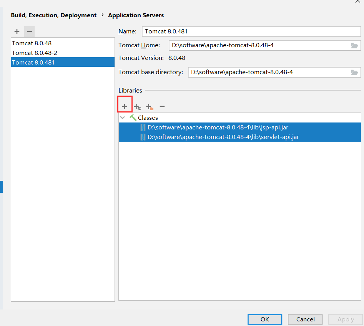The image size is (364, 326).
Task: Close the settings dialog
Action: coord(358,1)
